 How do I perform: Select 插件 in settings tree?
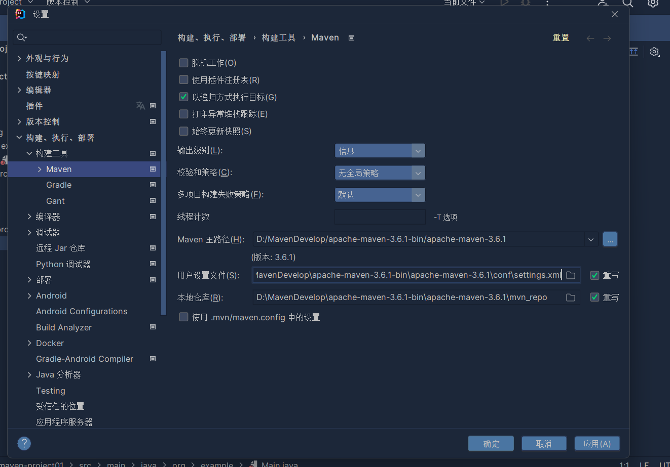tap(34, 106)
